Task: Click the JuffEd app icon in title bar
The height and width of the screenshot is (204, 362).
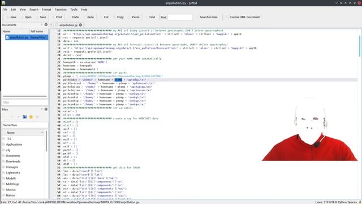Action: click(x=3, y=3)
